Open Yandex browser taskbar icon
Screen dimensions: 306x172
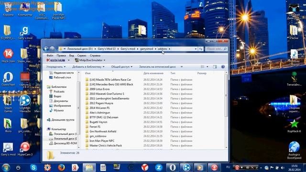(x=144, y=168)
